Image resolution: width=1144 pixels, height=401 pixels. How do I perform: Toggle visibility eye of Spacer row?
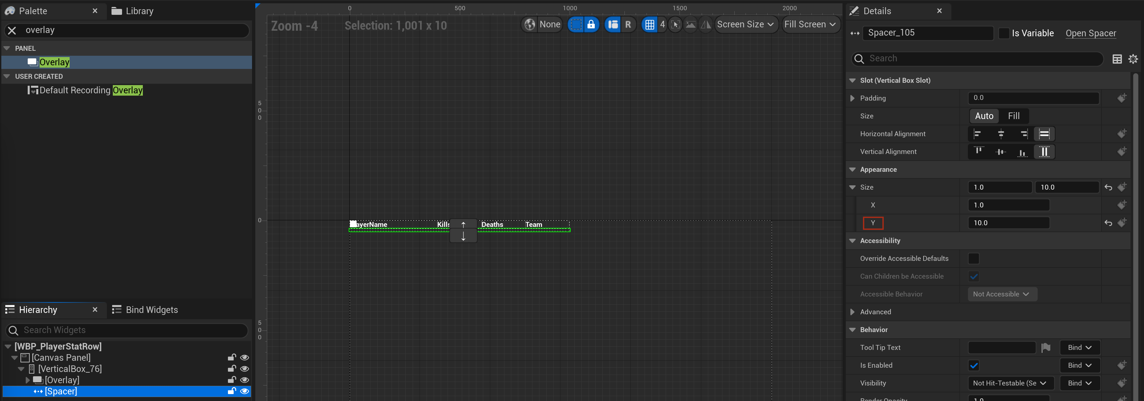(244, 391)
